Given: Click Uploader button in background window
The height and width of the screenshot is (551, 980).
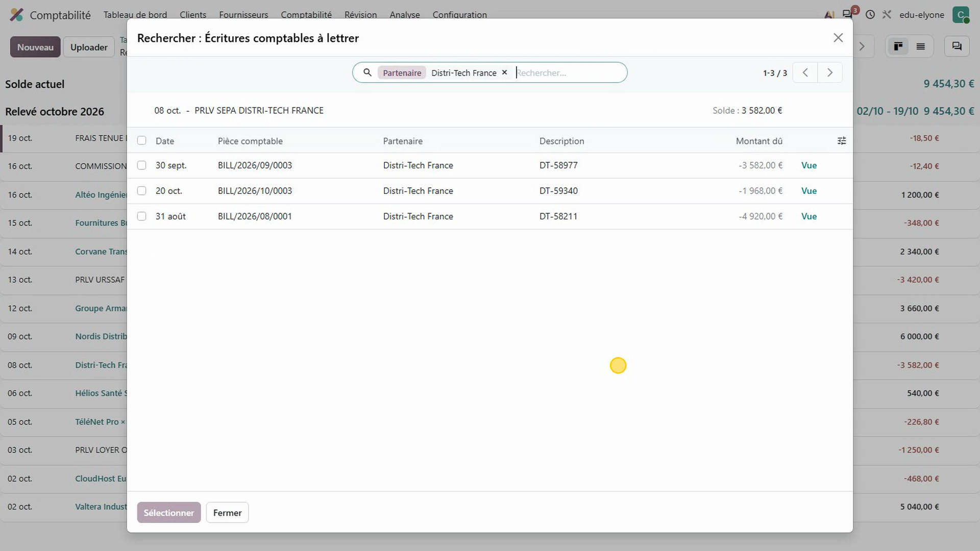Looking at the screenshot, I should tap(89, 47).
